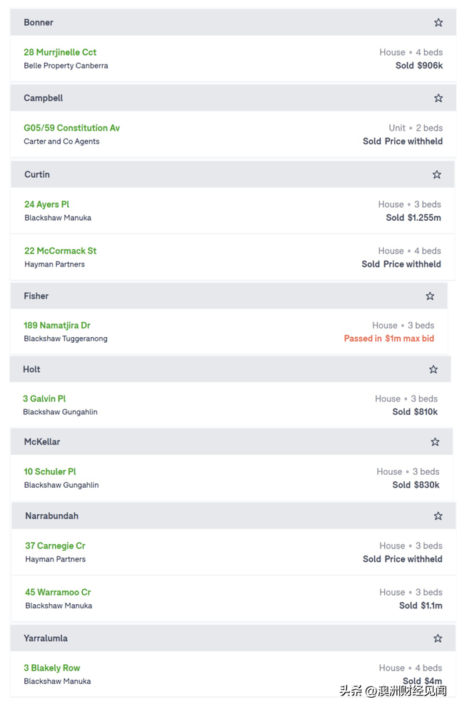Click the Yarralumla star icon

point(438,638)
